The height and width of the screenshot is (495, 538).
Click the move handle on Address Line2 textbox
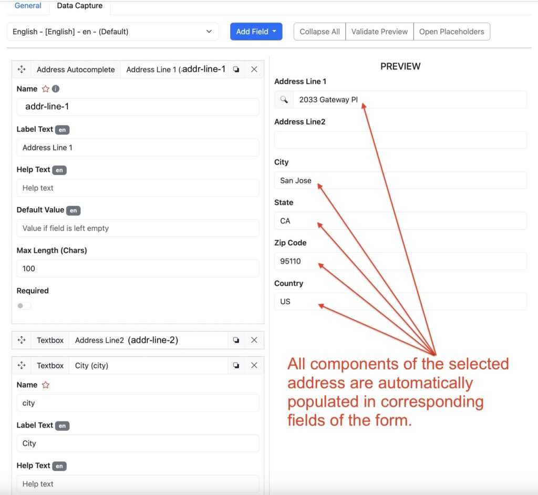(22, 340)
